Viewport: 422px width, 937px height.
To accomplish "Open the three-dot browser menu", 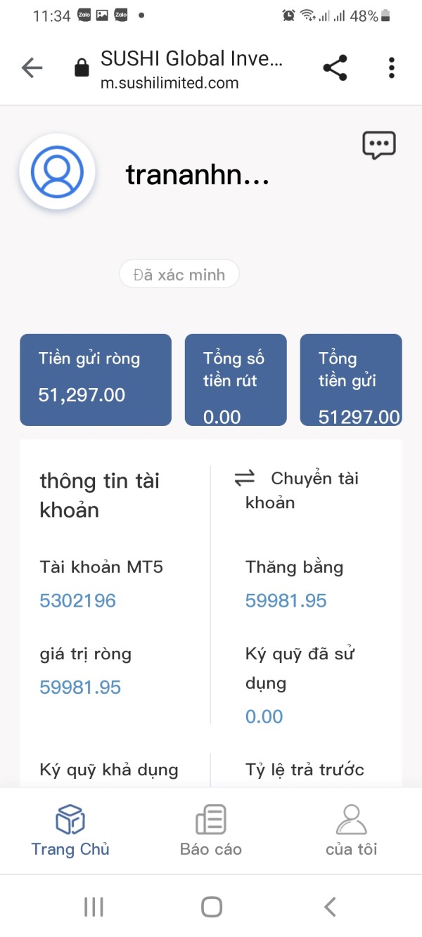I will click(x=392, y=68).
